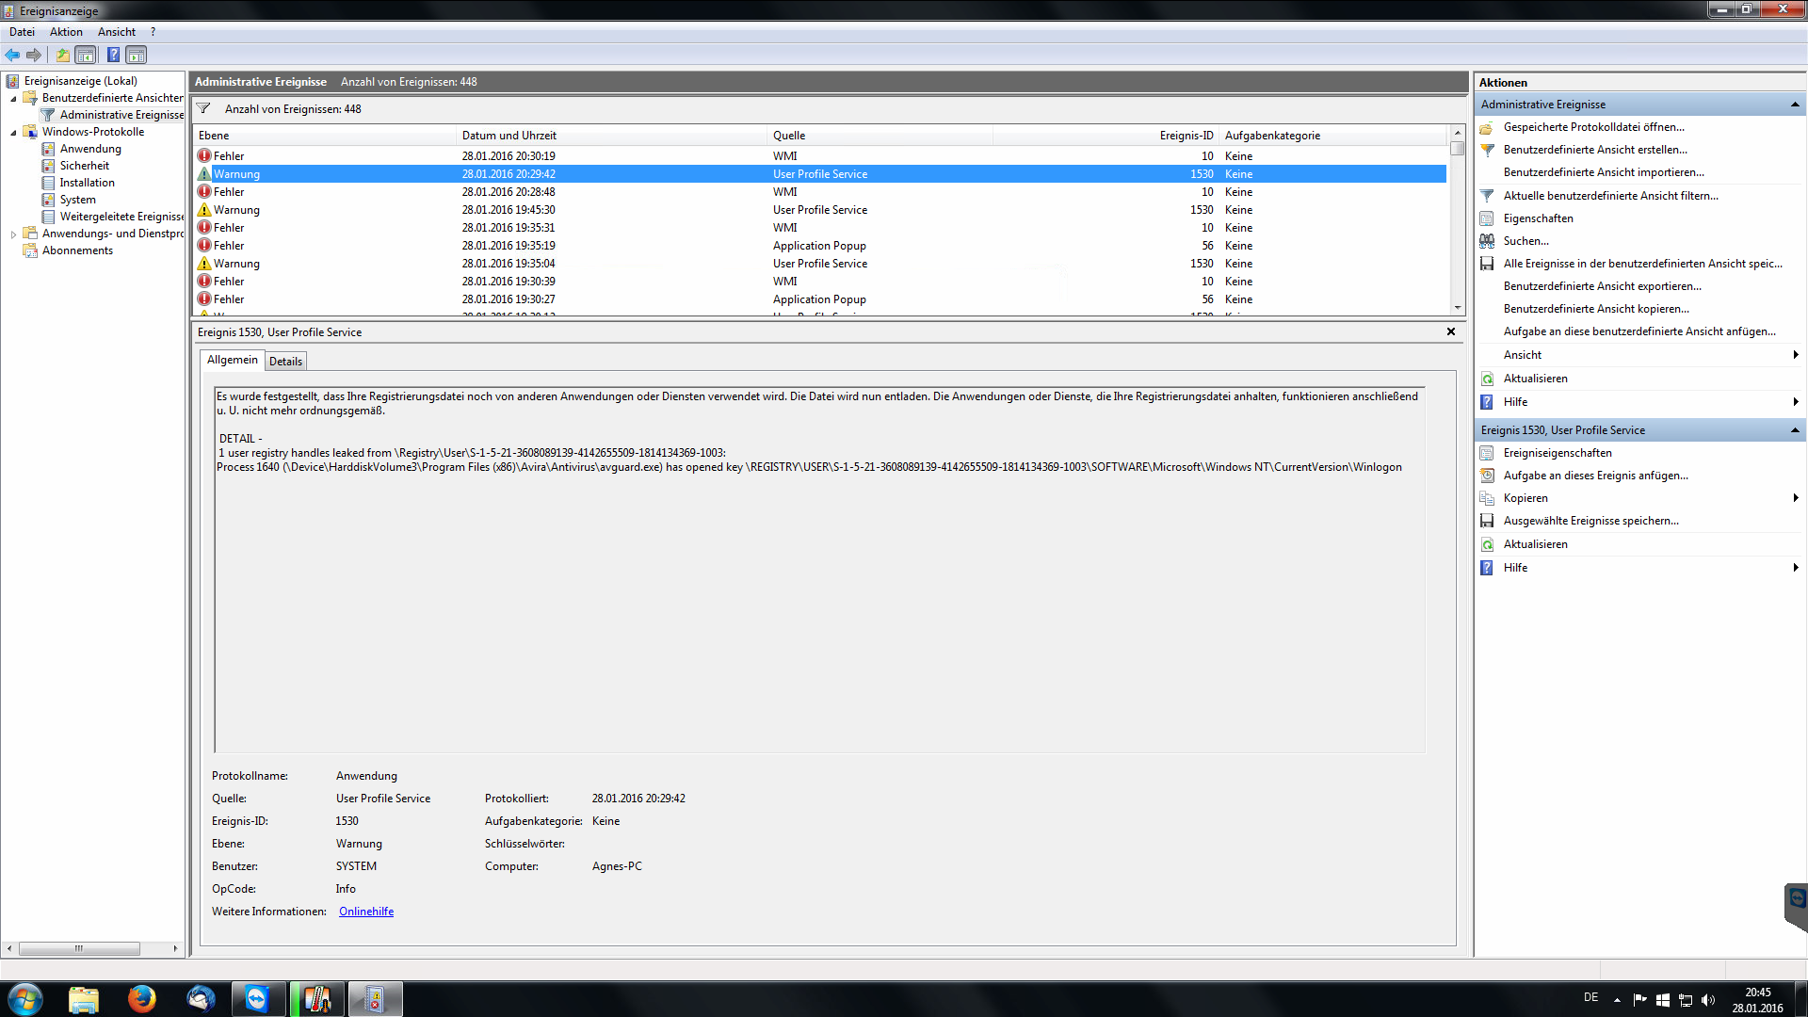Click the blue back arrow in toolbar
Viewport: 1808px width, 1017px height.
[12, 55]
